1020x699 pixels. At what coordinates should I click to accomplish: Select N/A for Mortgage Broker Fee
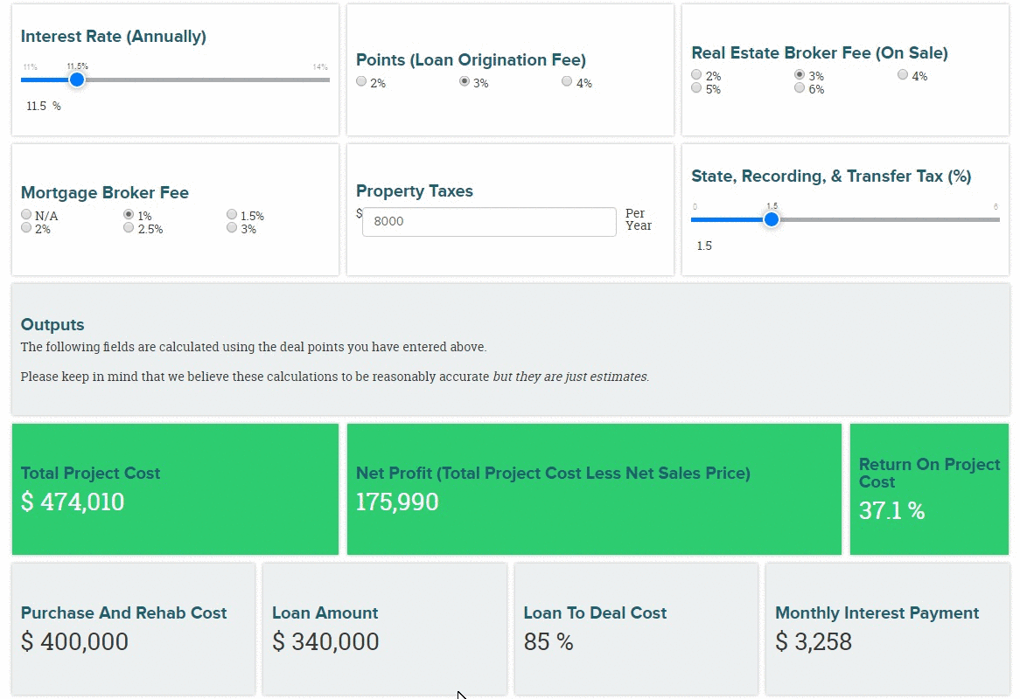[26, 214]
